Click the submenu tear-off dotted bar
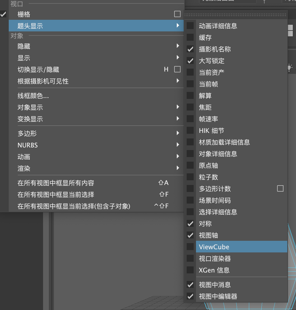This screenshot has width=296, height=310. point(235,15)
